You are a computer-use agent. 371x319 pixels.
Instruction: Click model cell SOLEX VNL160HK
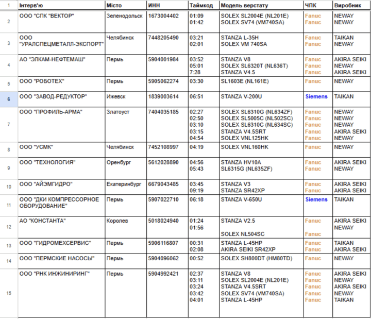[x=261, y=150]
